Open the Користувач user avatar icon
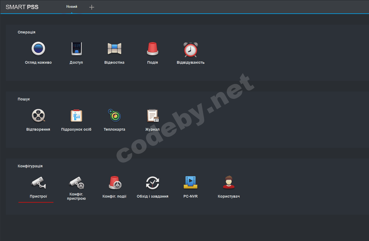 [x=229, y=182]
